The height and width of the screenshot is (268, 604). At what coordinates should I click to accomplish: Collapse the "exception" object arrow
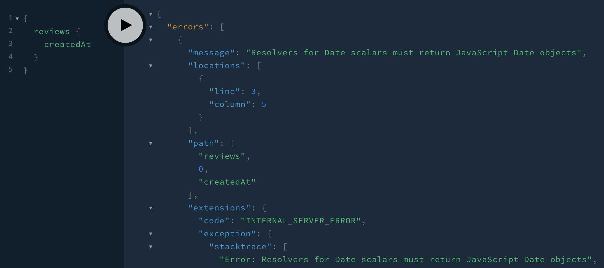point(151,234)
